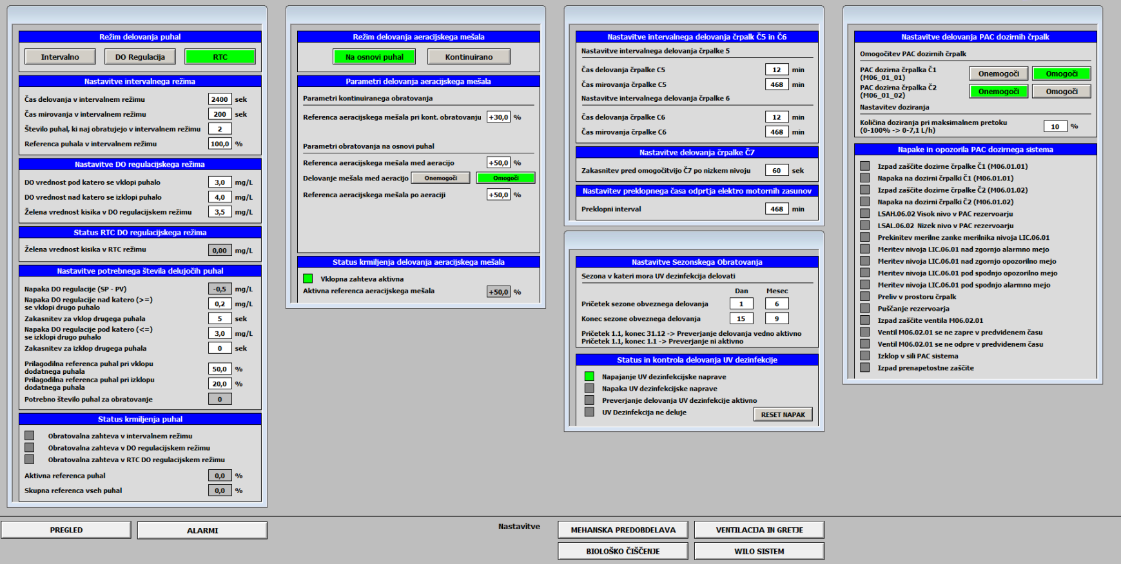
Task: Click the 'Napaka UV dezinfekcijske naprave' indicator
Action: click(x=589, y=388)
